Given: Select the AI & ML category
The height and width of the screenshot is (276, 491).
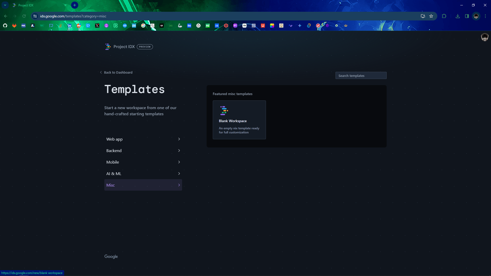Looking at the screenshot, I should (143, 174).
